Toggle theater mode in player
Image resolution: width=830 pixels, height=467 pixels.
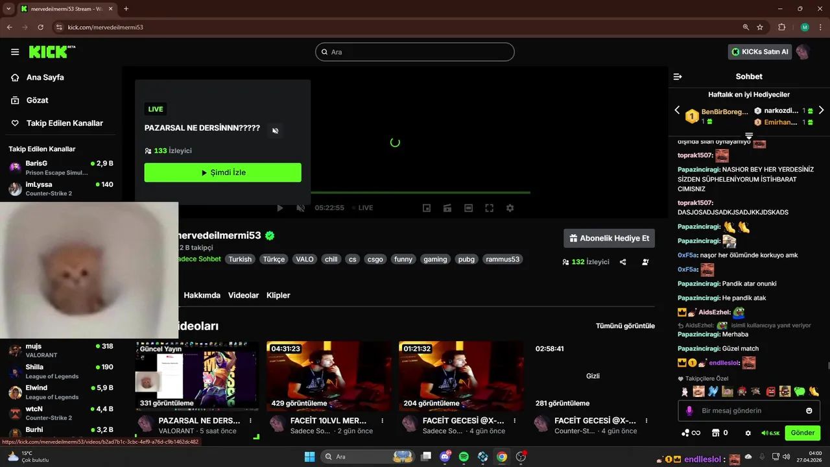[x=468, y=208]
